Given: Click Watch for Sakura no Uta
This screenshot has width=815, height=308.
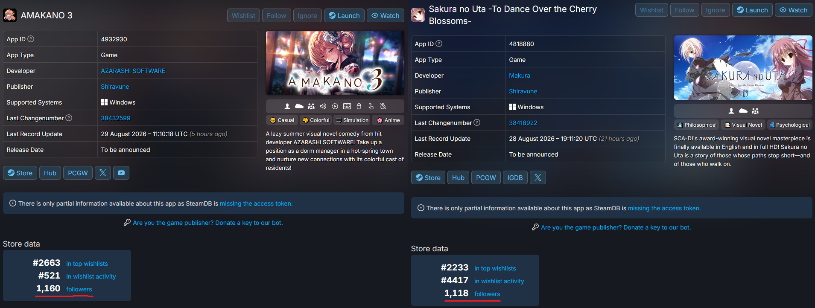Looking at the screenshot, I should click(x=794, y=10).
